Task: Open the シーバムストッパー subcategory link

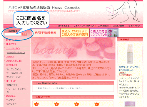Action: pos(15,73)
